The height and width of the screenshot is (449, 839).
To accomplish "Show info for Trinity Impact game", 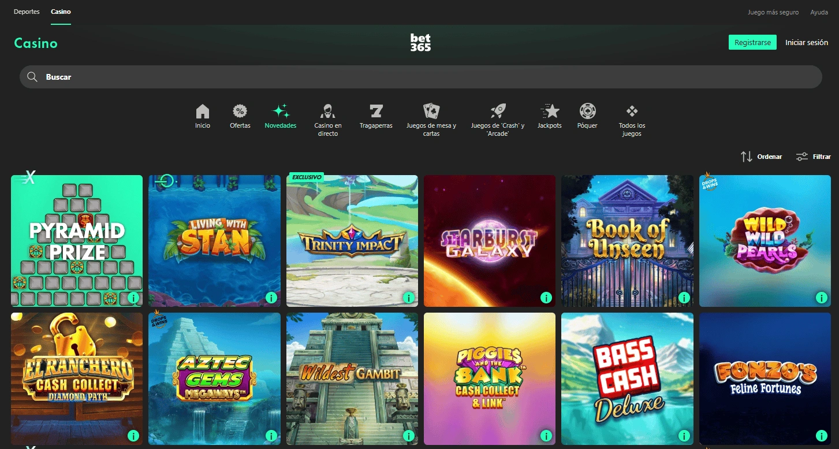I will pos(409,298).
